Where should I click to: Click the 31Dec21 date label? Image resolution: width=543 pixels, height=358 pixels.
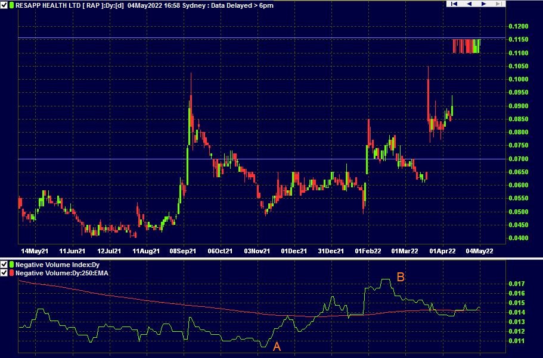point(331,251)
